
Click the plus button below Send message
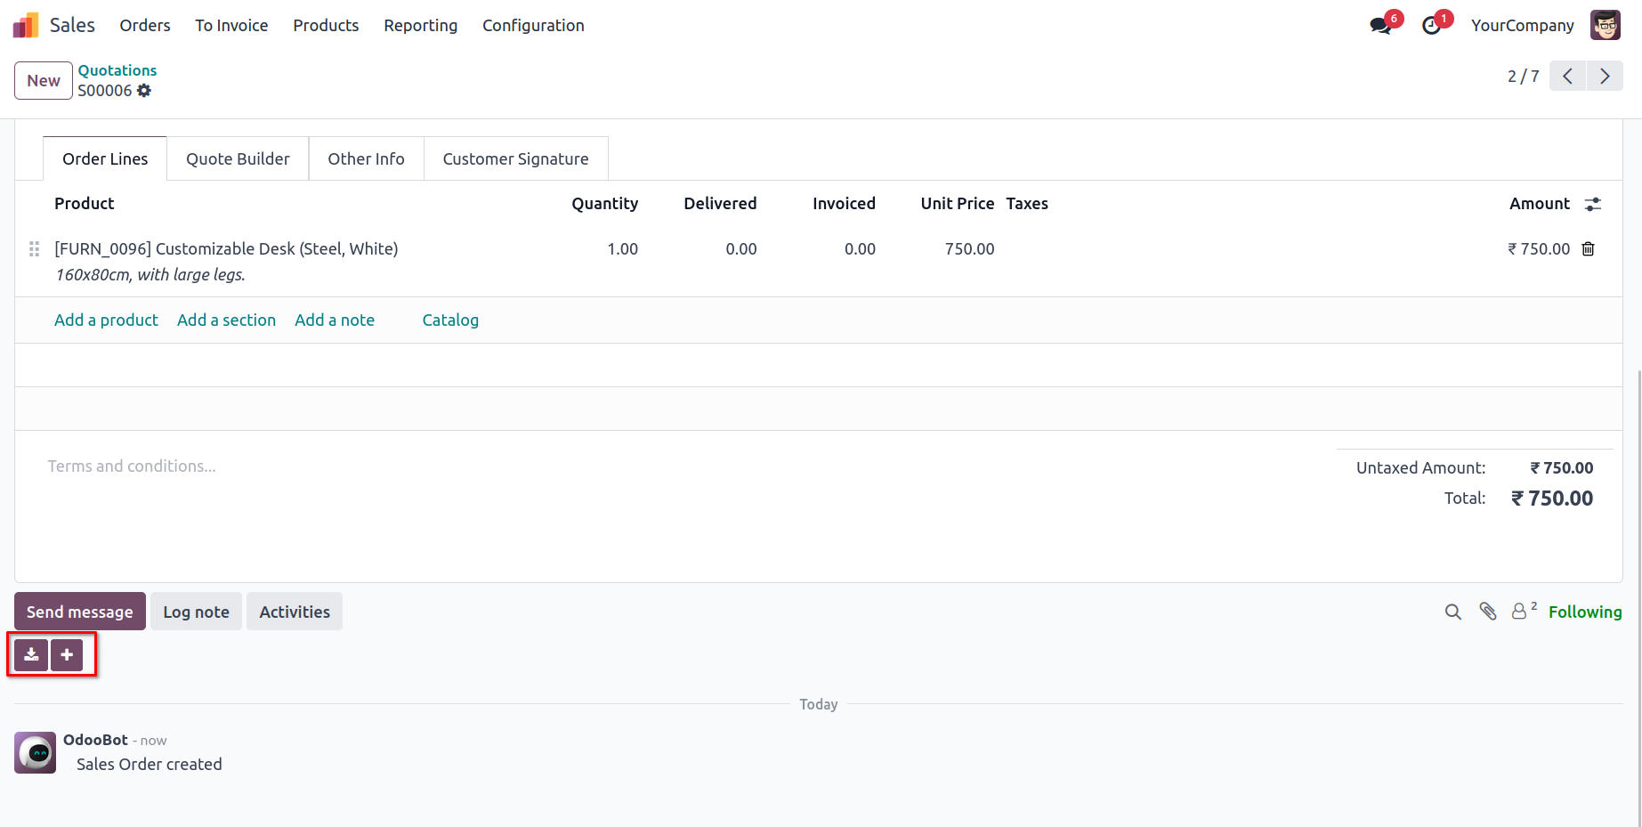coord(67,655)
